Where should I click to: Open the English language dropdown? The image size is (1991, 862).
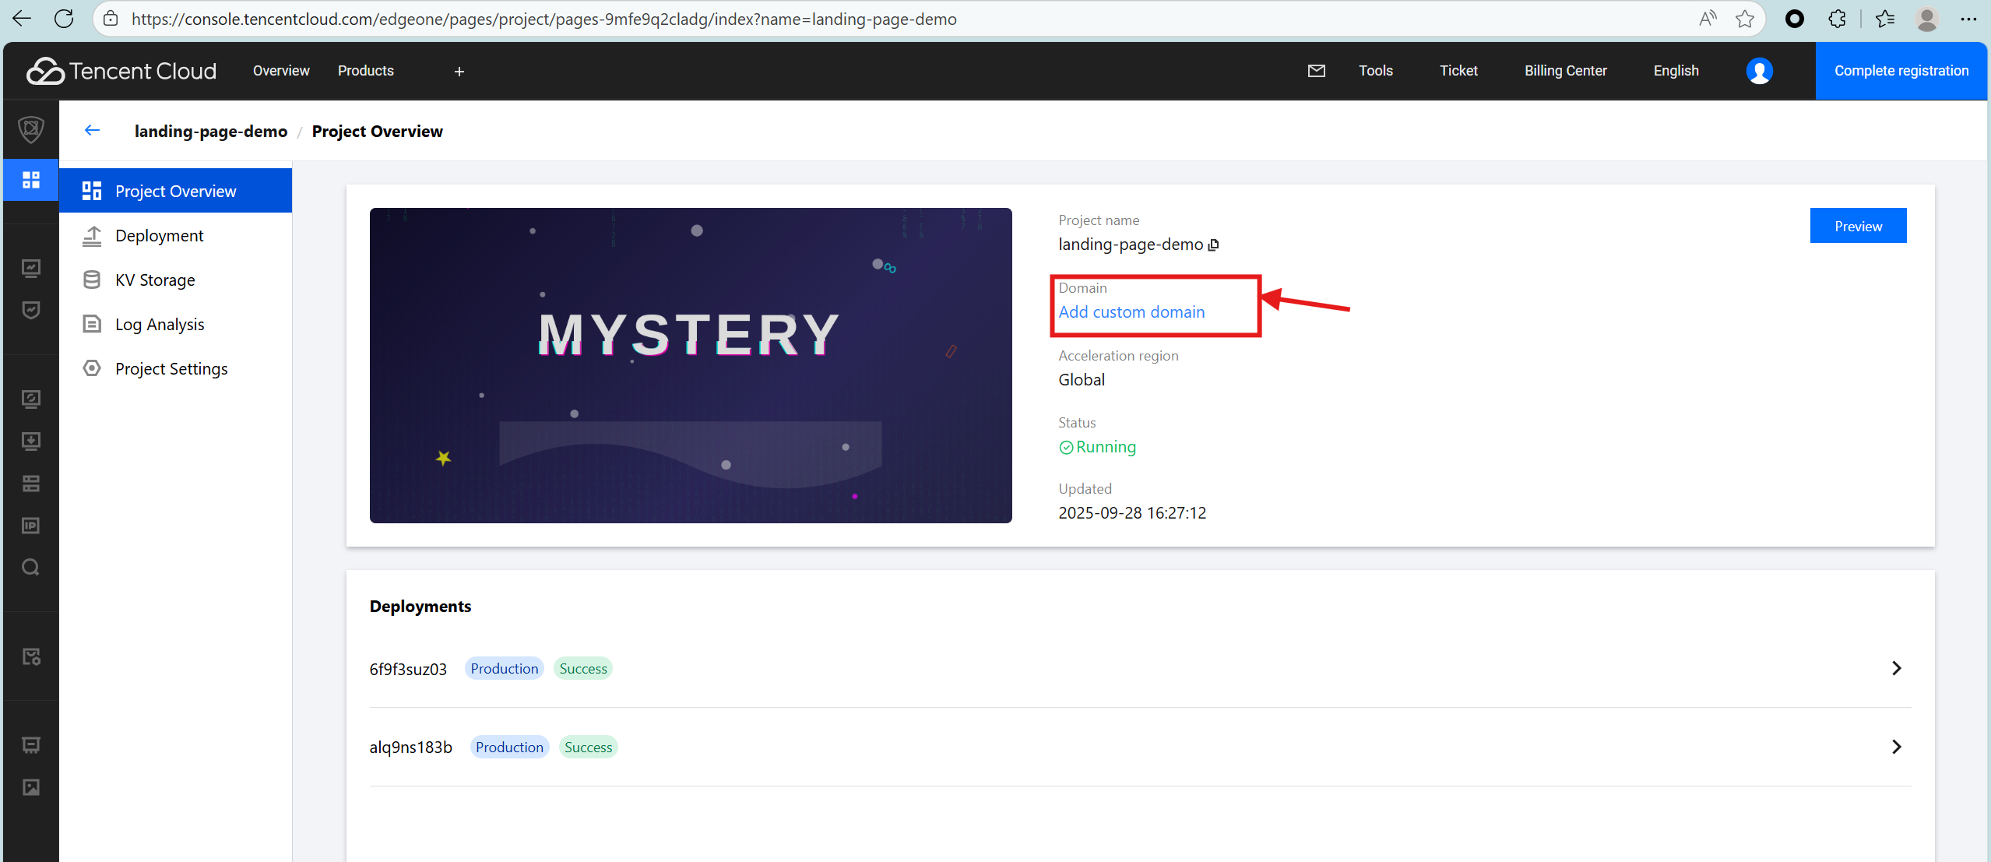(1676, 71)
